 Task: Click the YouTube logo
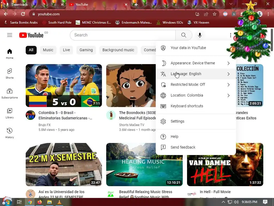(31, 35)
